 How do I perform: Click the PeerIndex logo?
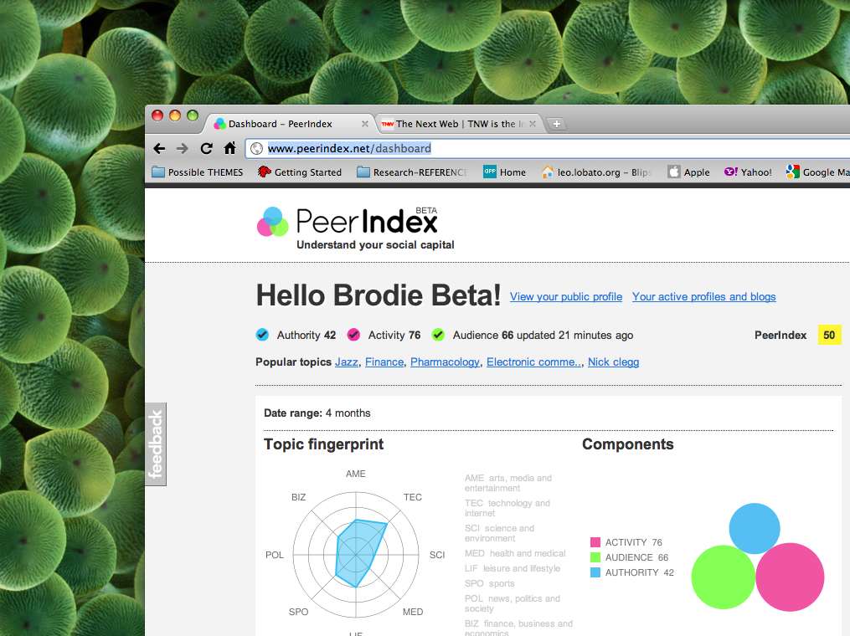click(x=347, y=222)
